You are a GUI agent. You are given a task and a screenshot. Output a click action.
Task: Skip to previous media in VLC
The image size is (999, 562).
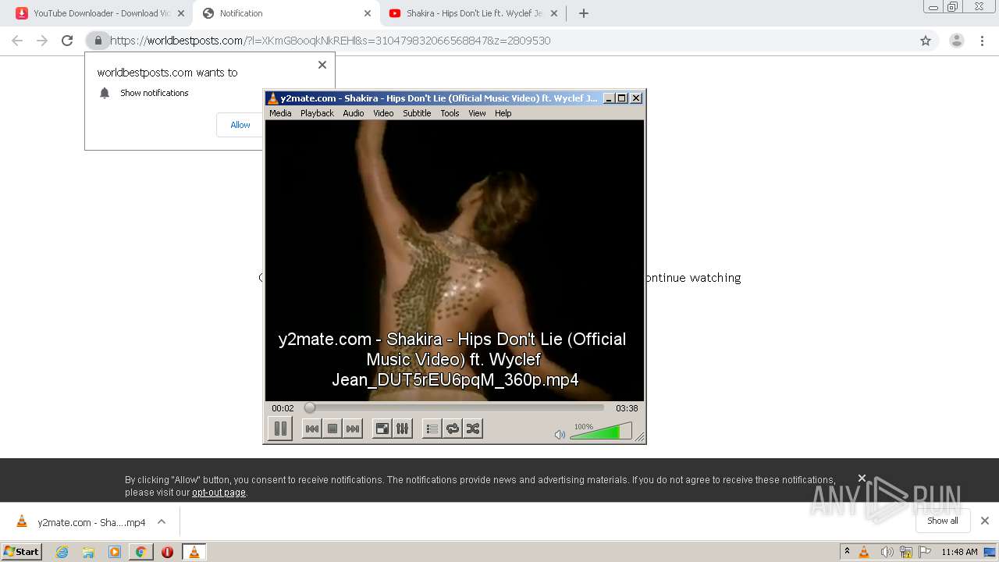pos(311,429)
